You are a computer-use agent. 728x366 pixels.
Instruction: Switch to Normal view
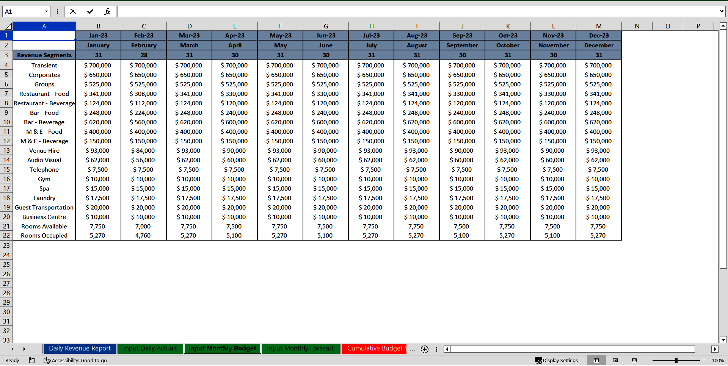596,360
